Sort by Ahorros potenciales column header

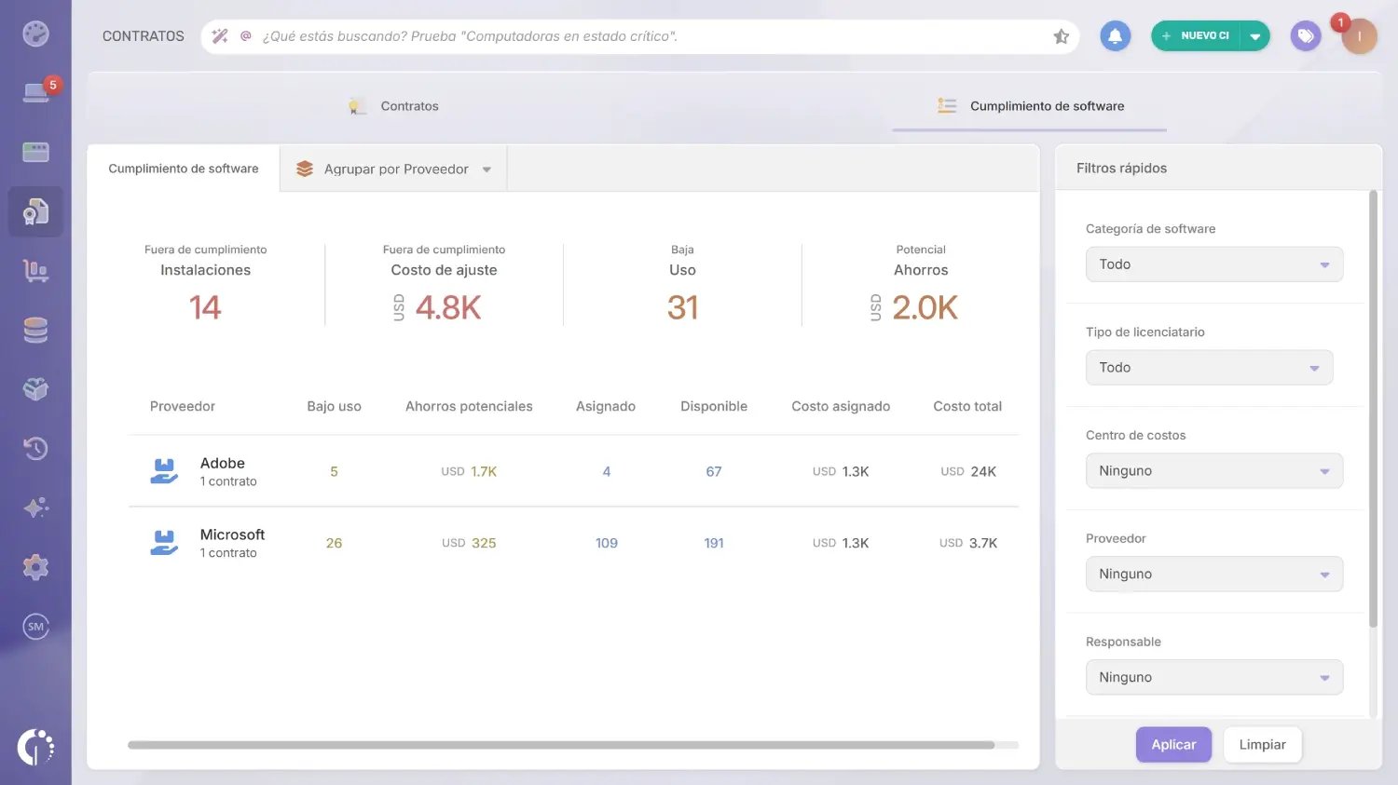pos(469,406)
